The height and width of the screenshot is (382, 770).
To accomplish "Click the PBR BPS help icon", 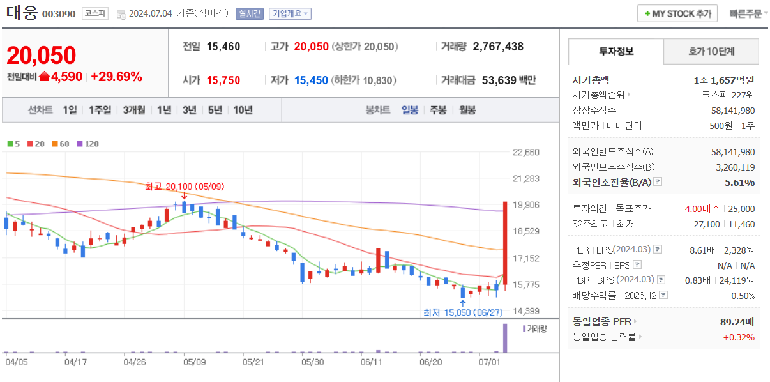I will point(660,280).
